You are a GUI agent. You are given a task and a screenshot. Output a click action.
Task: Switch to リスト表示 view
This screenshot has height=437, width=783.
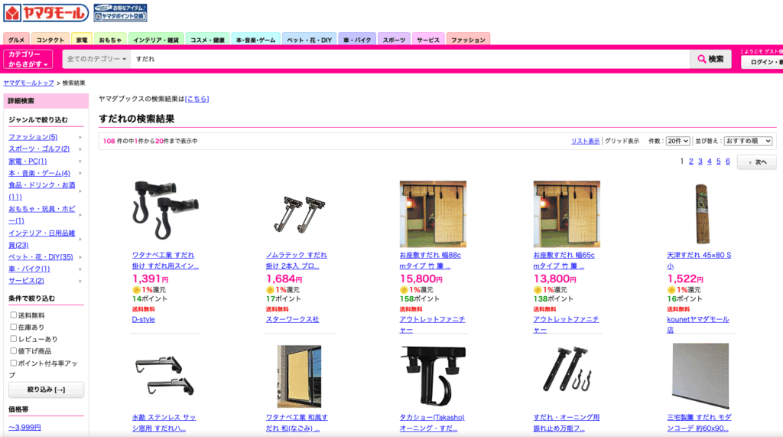point(585,141)
